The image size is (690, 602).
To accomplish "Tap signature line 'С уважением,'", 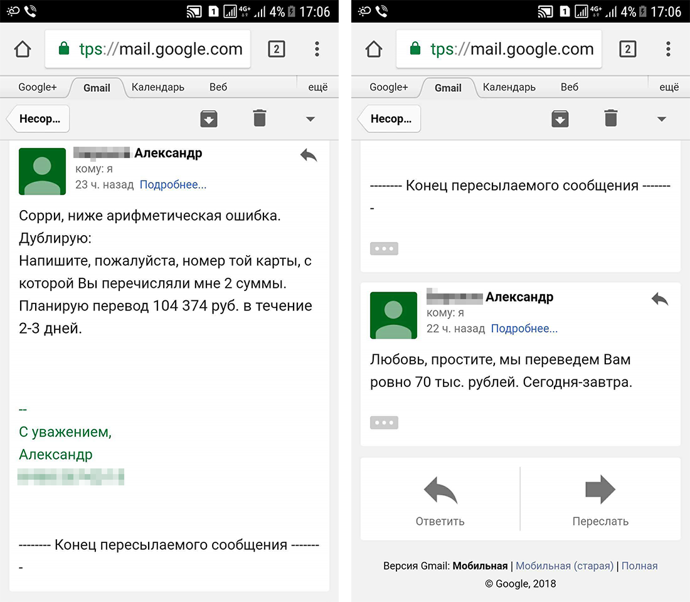I will (65, 432).
